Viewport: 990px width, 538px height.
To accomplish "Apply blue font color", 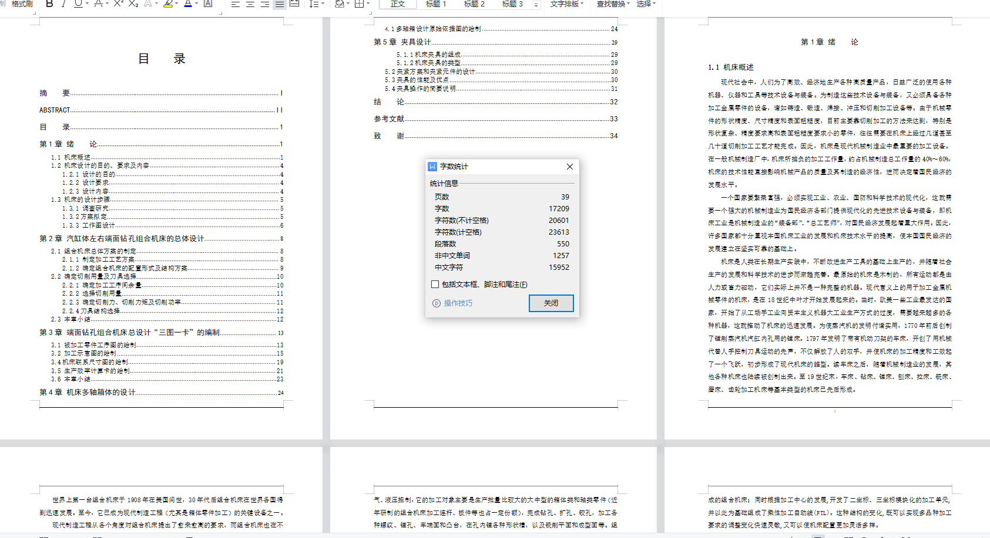I will [188, 4].
